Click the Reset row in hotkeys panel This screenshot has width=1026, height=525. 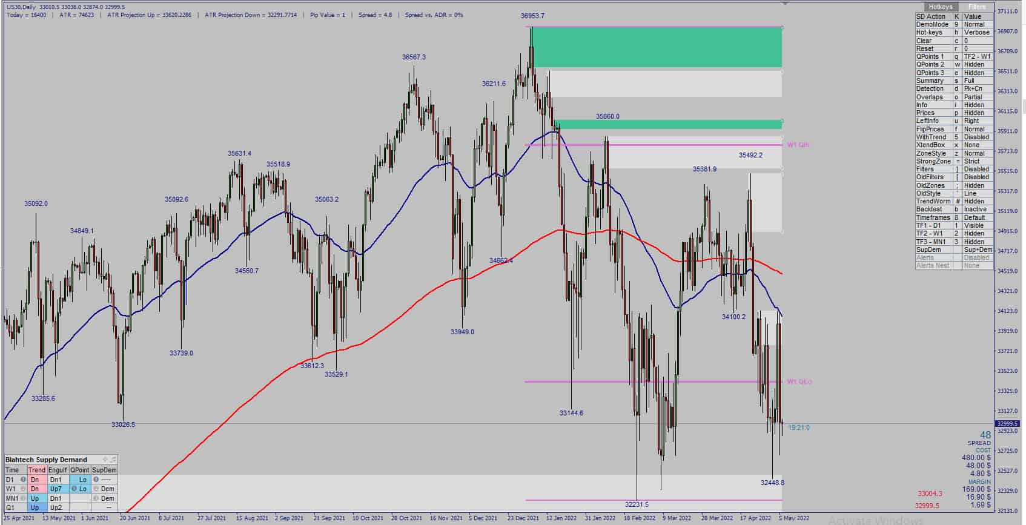[x=955, y=48]
